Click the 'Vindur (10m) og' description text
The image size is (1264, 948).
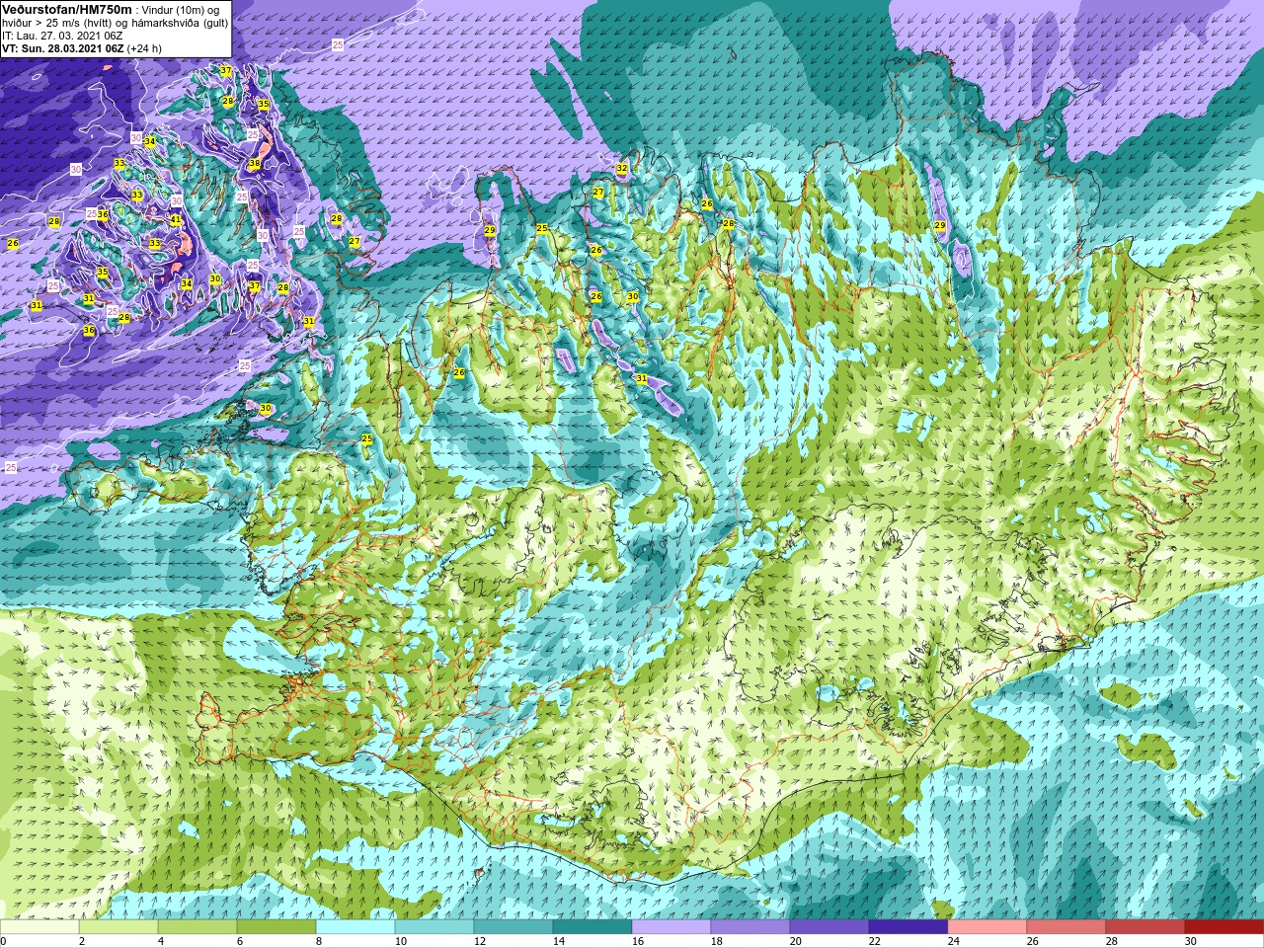(x=181, y=10)
